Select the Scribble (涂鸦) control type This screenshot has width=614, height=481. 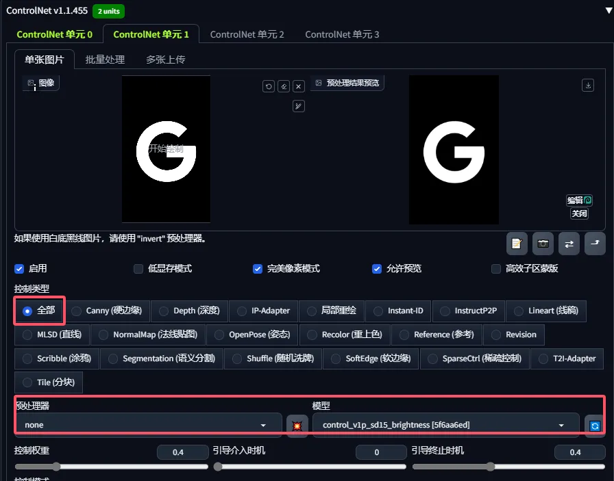(57, 359)
